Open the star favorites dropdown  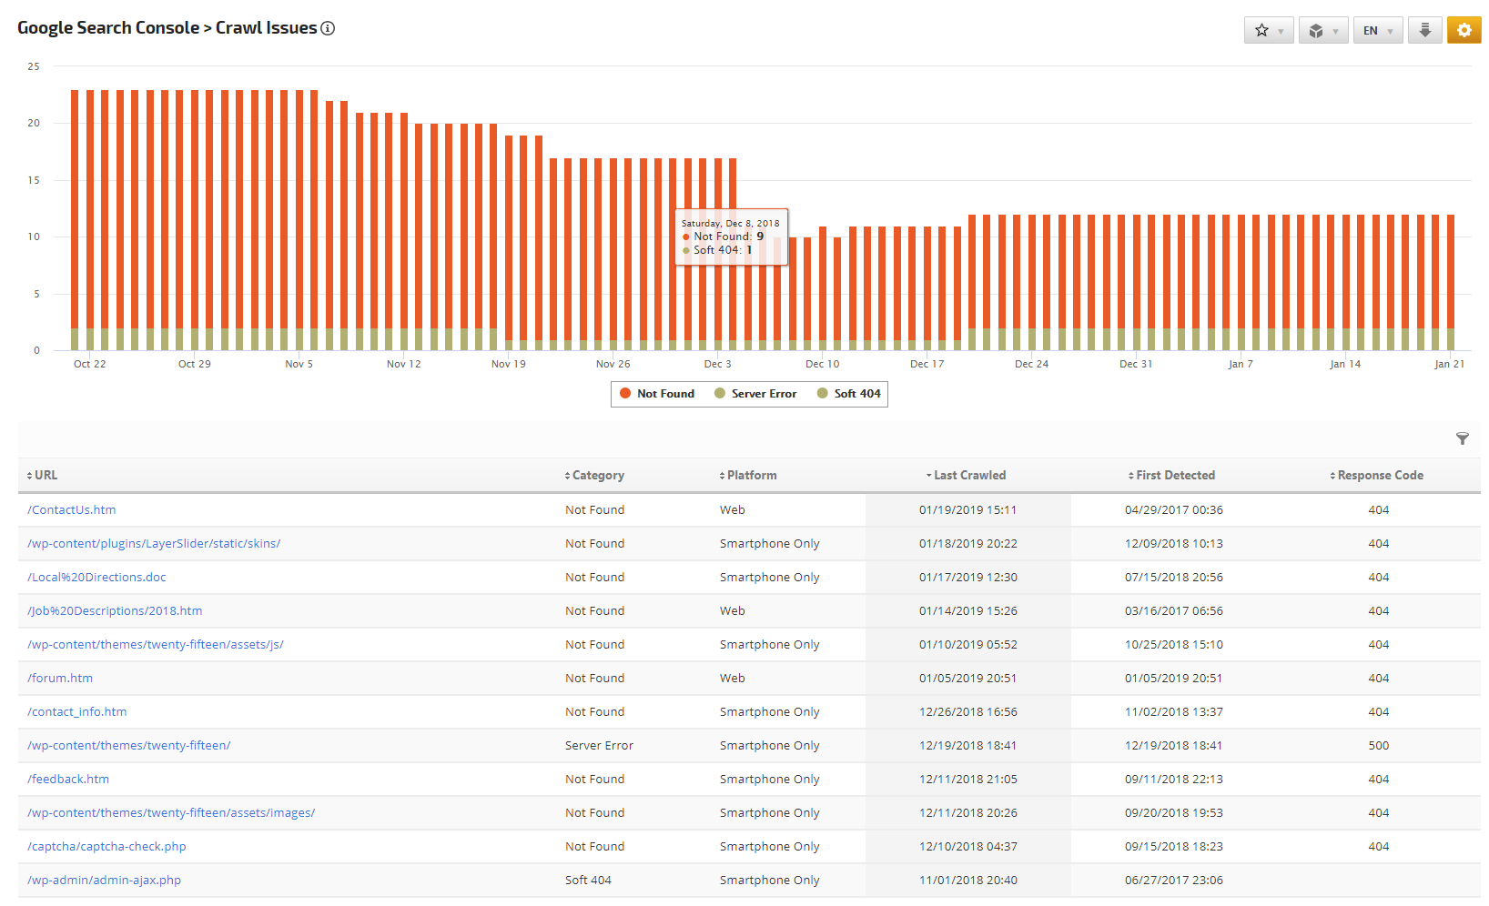tap(1268, 31)
